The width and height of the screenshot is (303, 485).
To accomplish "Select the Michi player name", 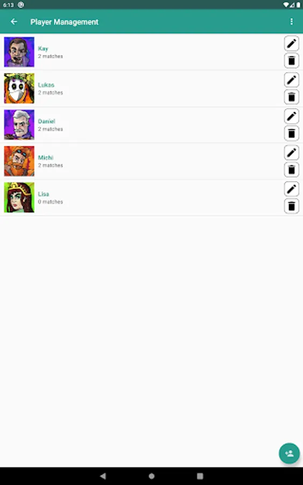I will [45, 157].
